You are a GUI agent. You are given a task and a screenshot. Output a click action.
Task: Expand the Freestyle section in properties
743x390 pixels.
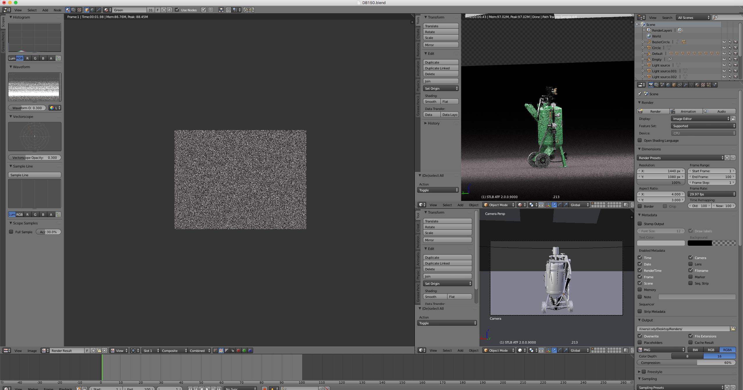point(639,371)
